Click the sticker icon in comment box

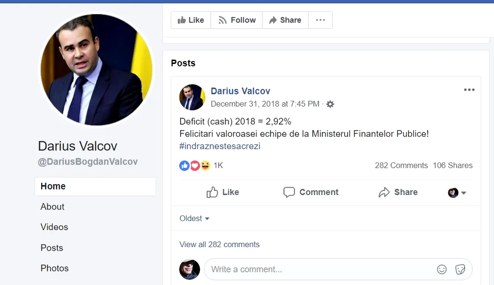coord(460,269)
